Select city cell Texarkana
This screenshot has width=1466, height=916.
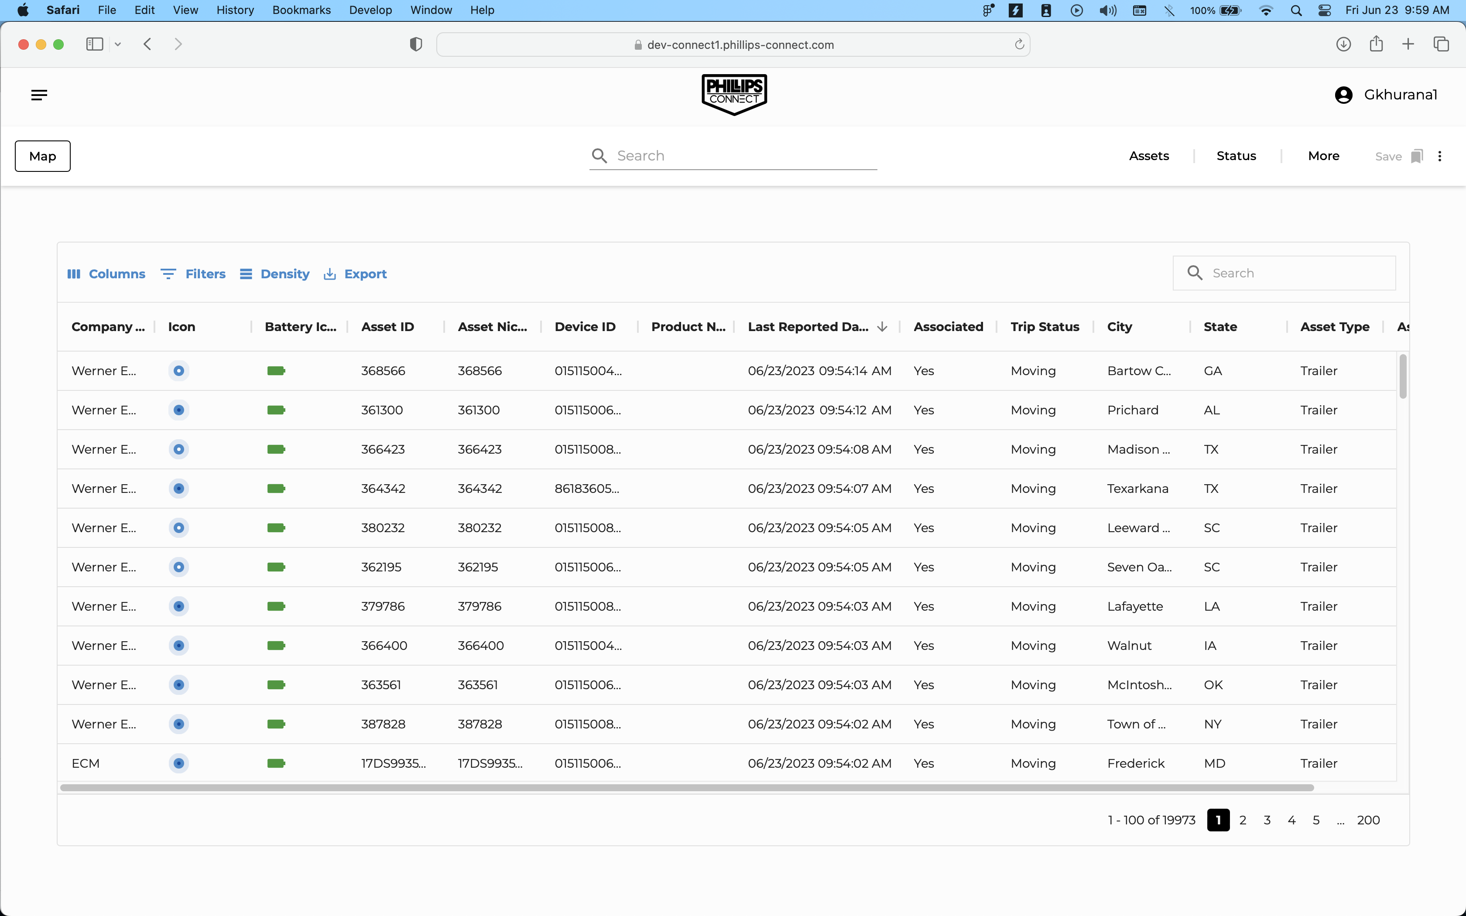(x=1137, y=488)
